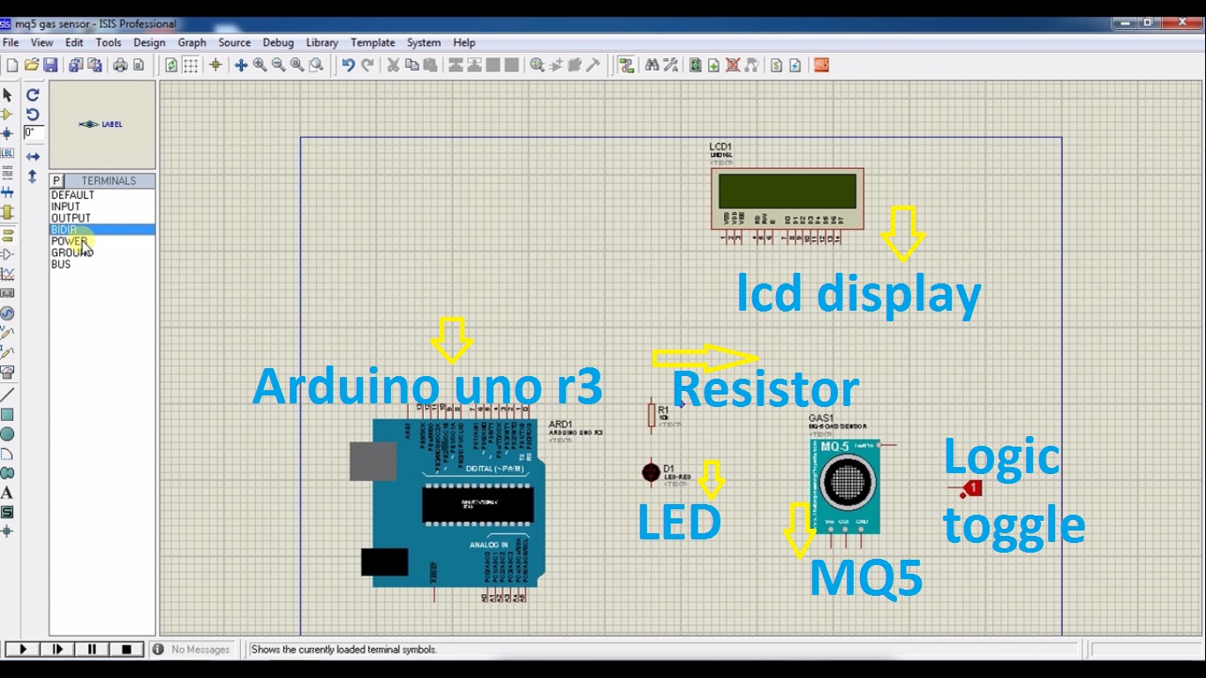Select the Voltage Probe tool
The height and width of the screenshot is (678, 1206).
pyautogui.click(x=6, y=335)
